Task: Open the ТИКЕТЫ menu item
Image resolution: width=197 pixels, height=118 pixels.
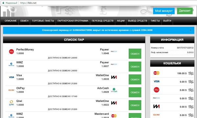Action: (x=155, y=21)
